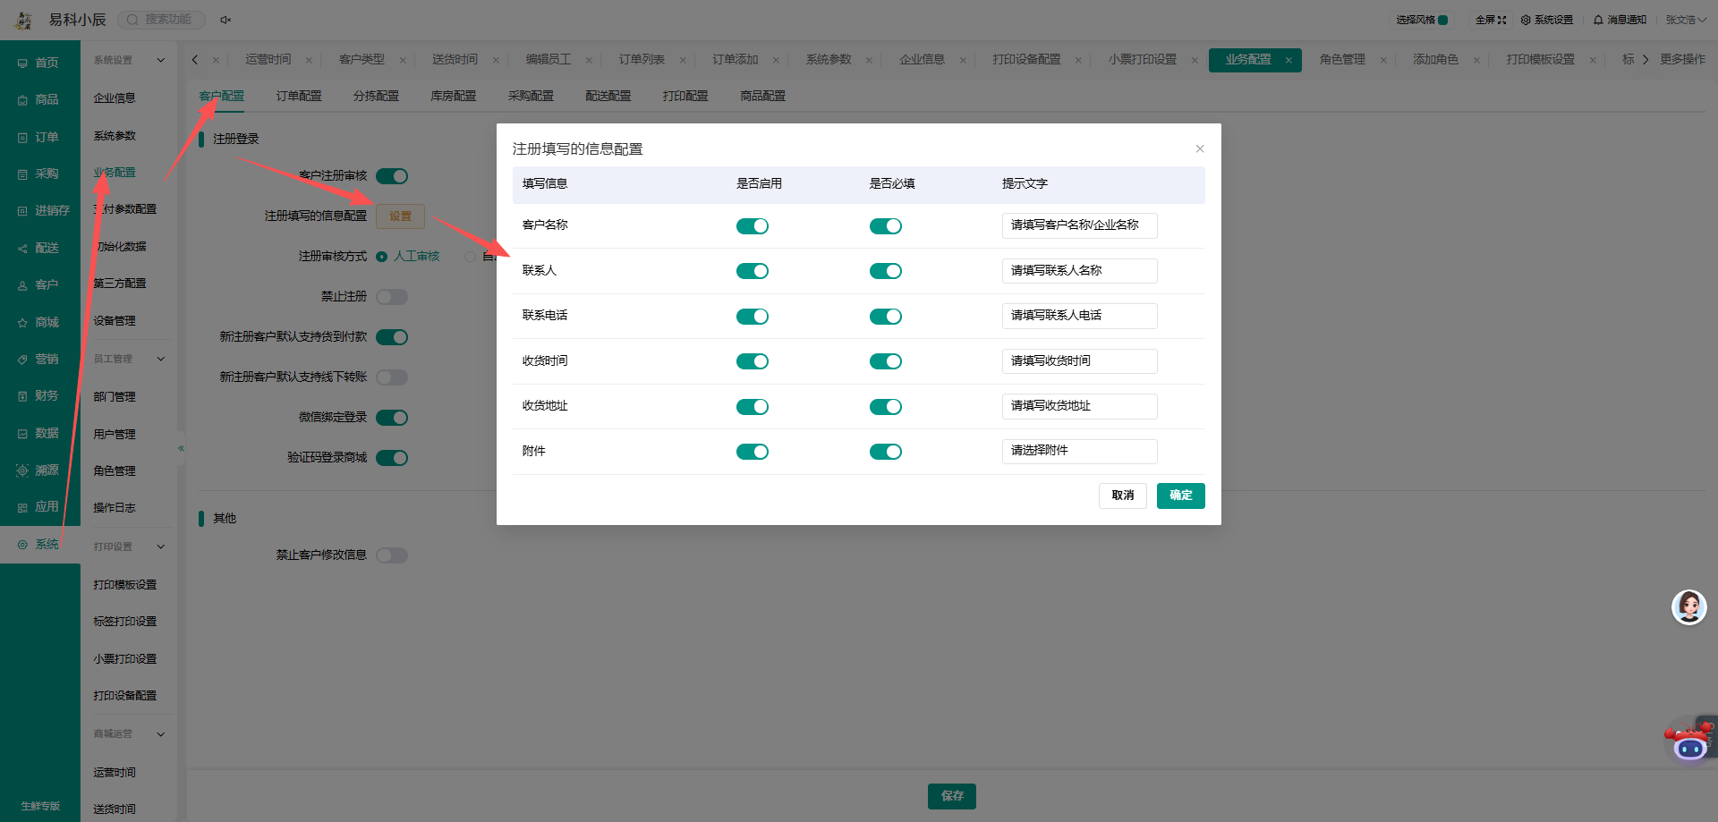This screenshot has height=822, width=1718.
Task: Click the 全屏 fullscreen icon
Action: (1501, 20)
